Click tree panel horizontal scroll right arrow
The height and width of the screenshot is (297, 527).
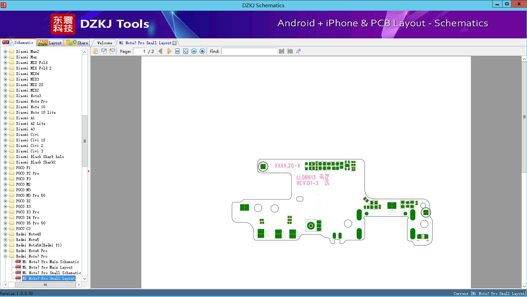(79, 285)
